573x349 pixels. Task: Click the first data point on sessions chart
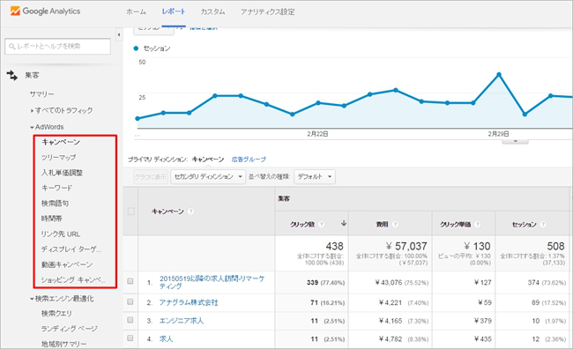[x=138, y=118]
